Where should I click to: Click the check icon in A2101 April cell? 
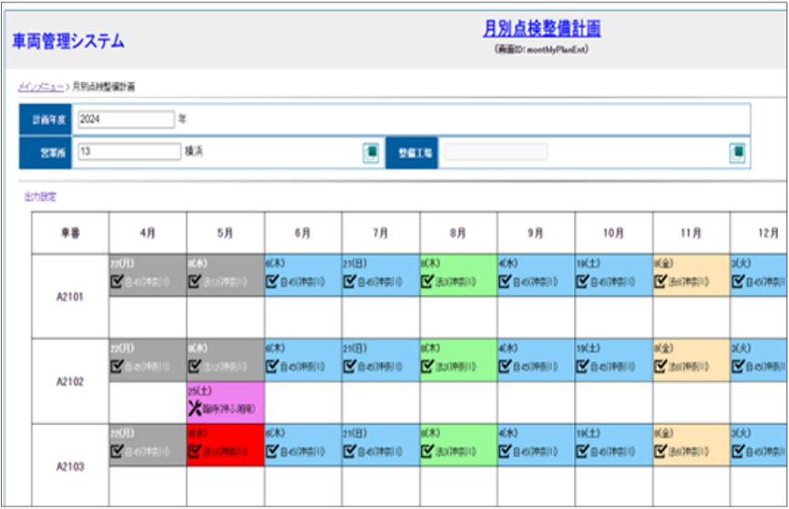117,281
